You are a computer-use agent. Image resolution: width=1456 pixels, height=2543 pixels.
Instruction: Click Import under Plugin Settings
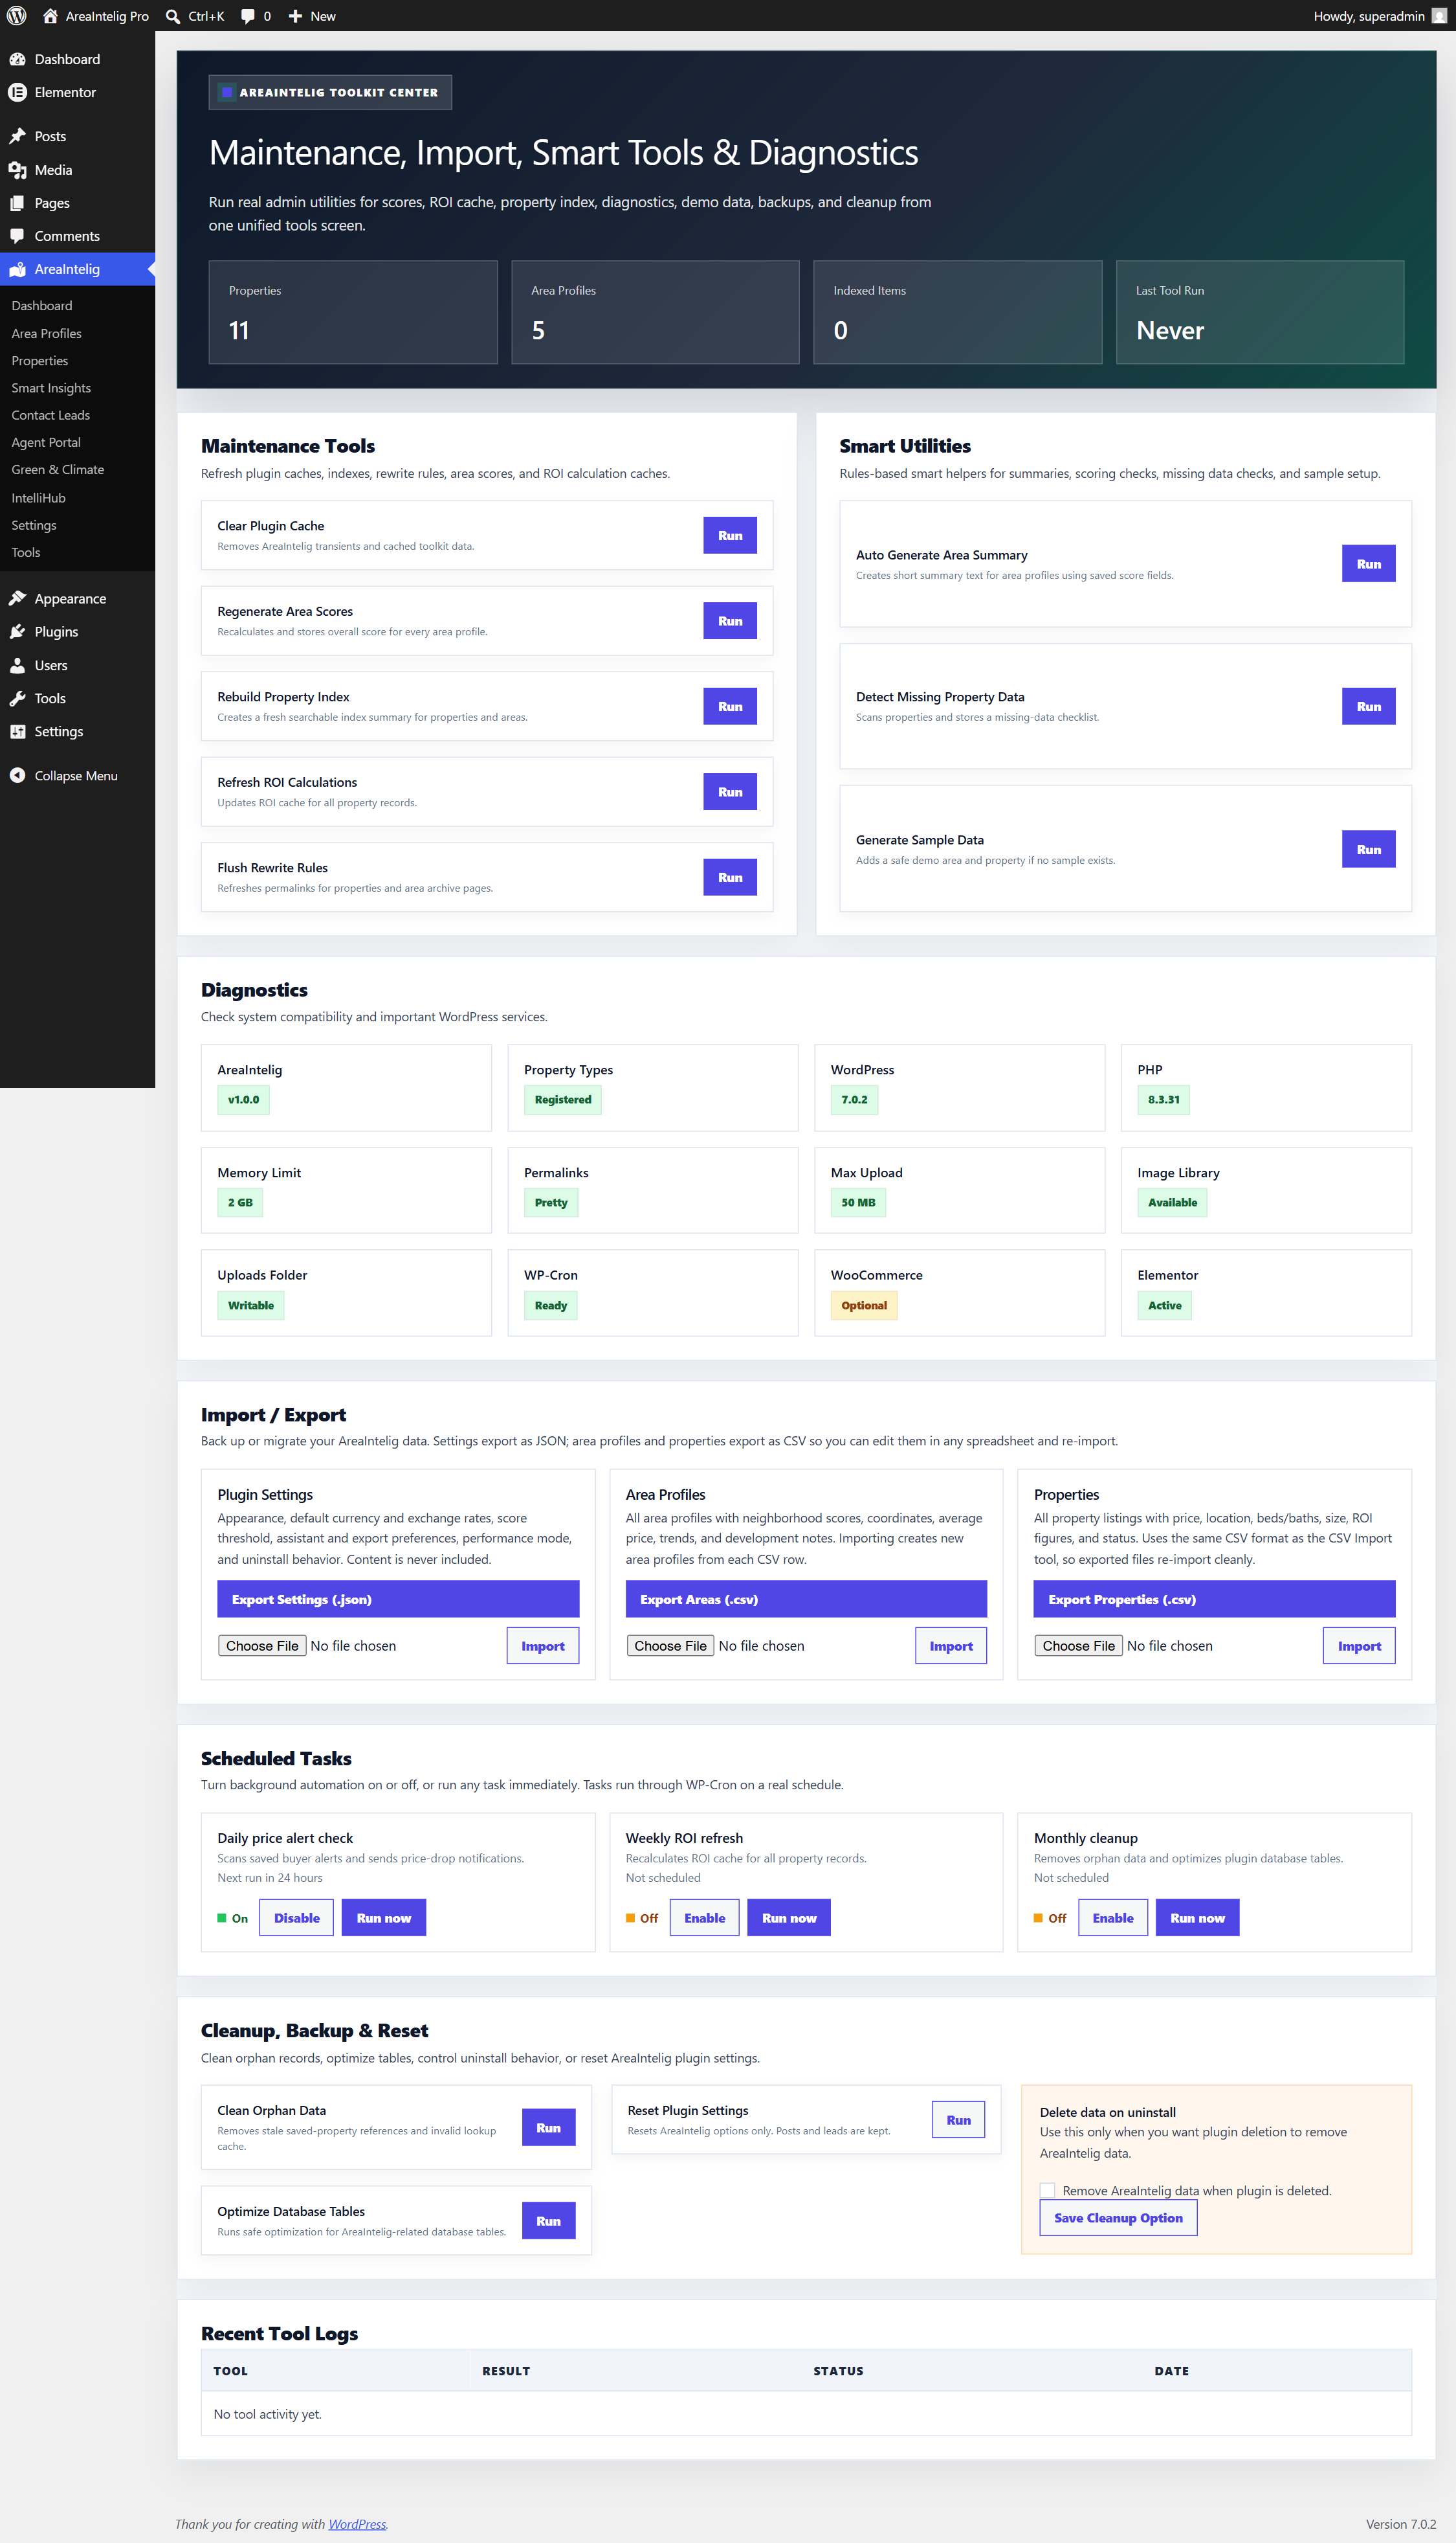click(x=543, y=1645)
